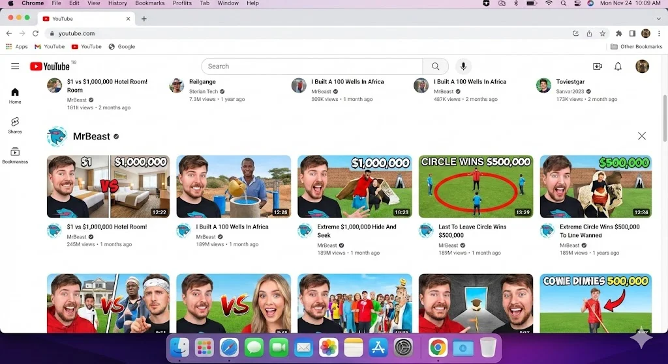668x364 pixels.
Task: Open System Settings in the Dock
Action: 403,348
